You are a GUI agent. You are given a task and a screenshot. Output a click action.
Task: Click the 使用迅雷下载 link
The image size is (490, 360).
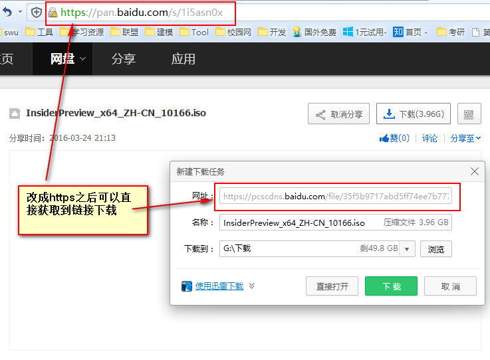pos(219,286)
